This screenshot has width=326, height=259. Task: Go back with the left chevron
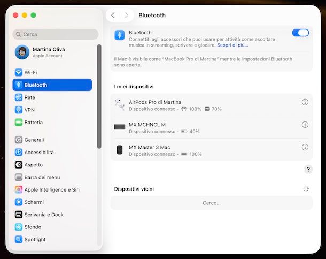point(113,16)
